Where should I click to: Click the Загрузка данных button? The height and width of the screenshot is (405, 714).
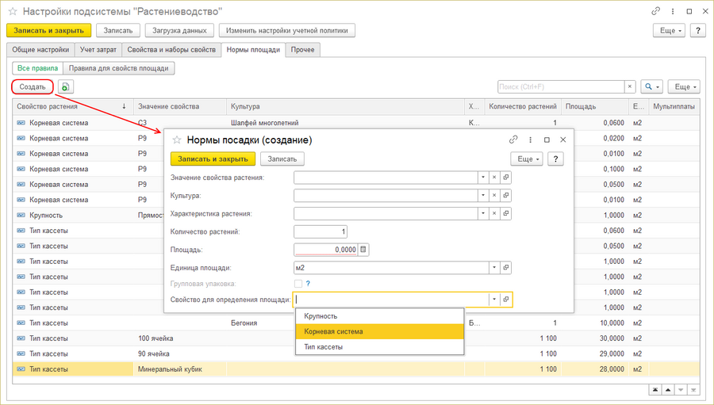tap(180, 30)
